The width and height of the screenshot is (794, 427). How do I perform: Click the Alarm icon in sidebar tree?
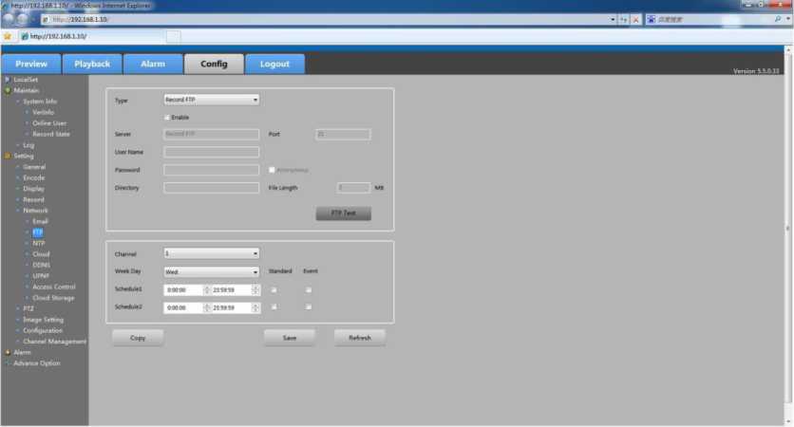click(8, 352)
